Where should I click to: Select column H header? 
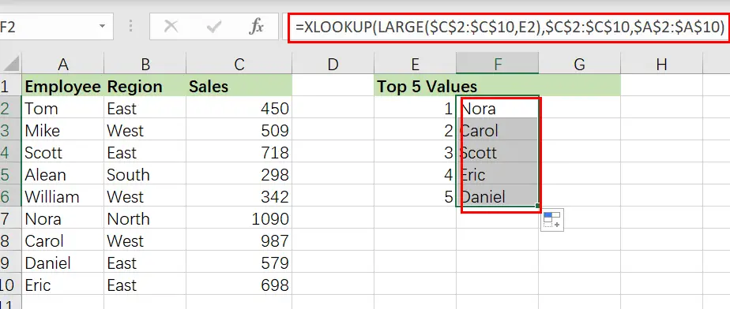[661, 64]
